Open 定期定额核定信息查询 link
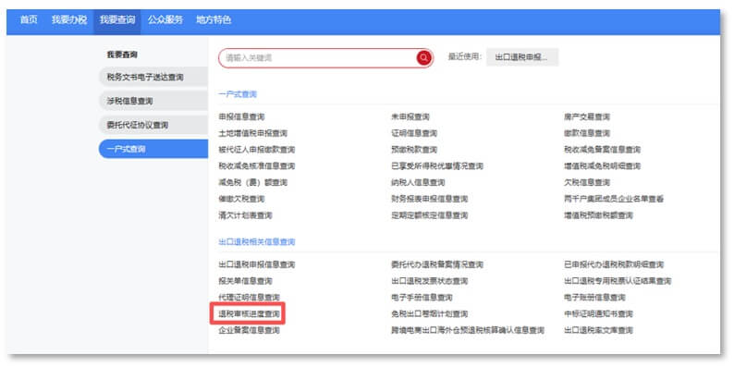734x367 pixels. (429, 215)
